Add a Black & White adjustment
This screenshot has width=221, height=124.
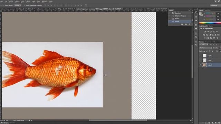click(x=210, y=35)
